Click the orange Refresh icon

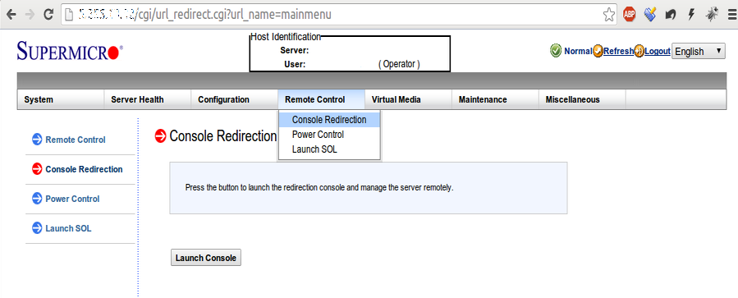[x=598, y=51]
